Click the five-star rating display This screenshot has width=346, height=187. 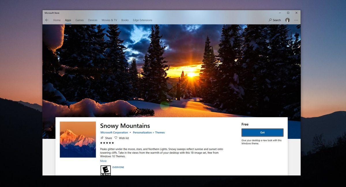[x=106, y=142]
